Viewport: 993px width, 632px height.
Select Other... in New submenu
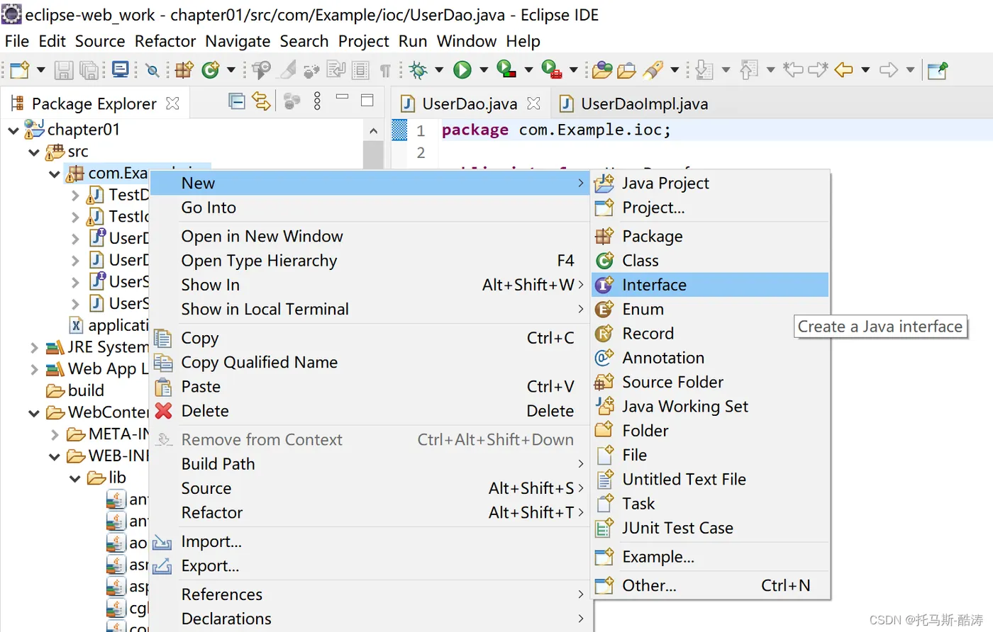[710, 585]
